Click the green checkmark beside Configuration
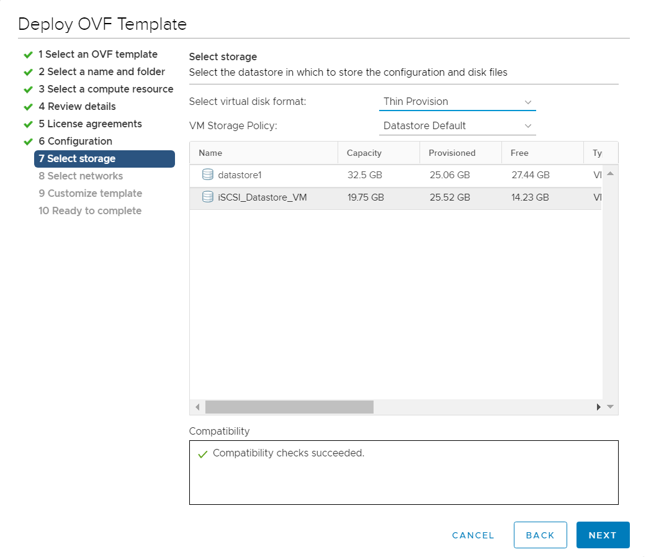 pyautogui.click(x=28, y=142)
